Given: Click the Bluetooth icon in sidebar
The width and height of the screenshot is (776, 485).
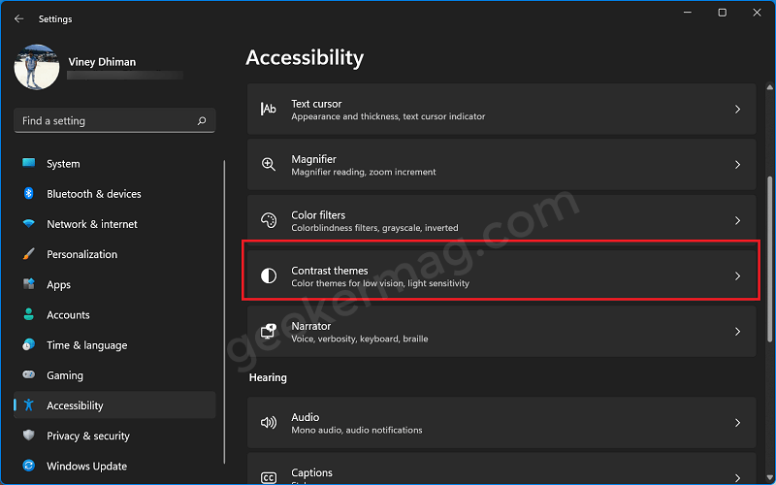Looking at the screenshot, I should click(x=29, y=193).
